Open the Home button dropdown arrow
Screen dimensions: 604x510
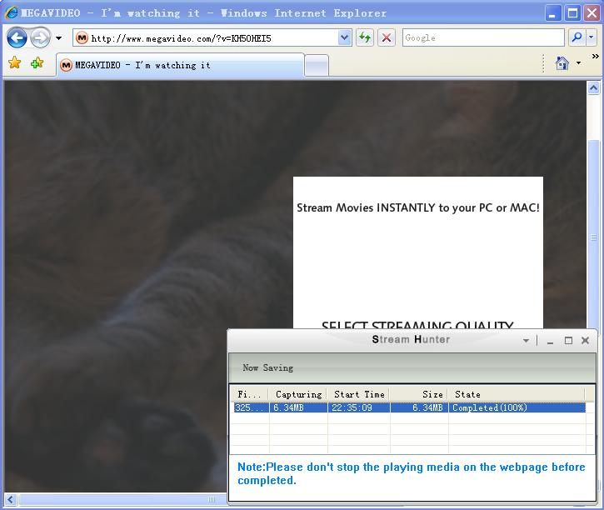578,62
